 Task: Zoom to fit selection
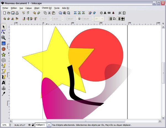[60, 13]
